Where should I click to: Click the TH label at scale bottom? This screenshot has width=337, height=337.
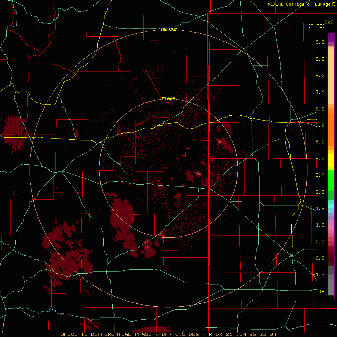click(x=322, y=292)
